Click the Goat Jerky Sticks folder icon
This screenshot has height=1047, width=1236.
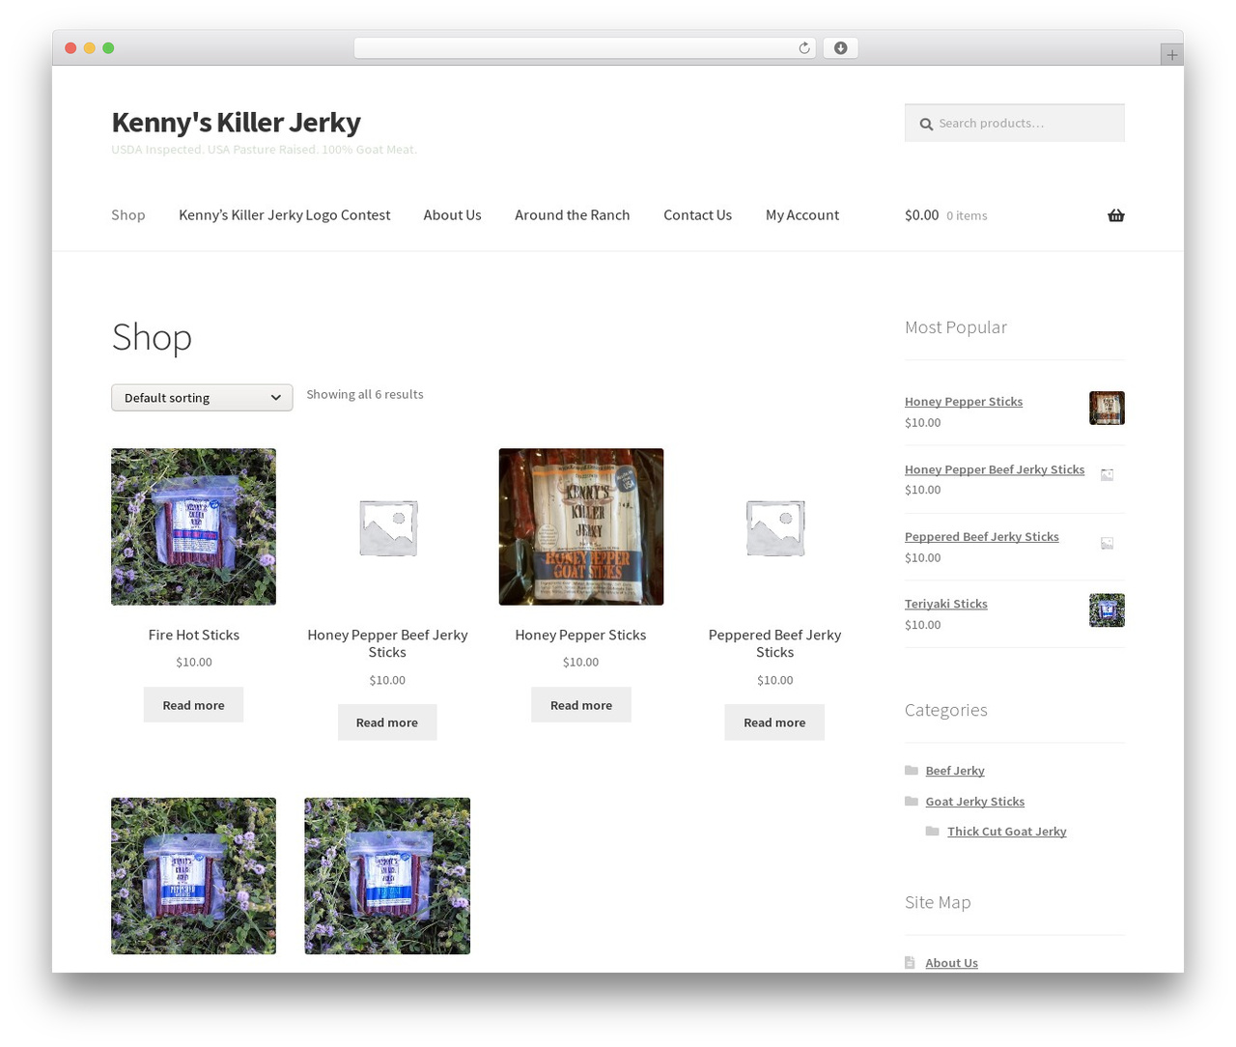912,801
